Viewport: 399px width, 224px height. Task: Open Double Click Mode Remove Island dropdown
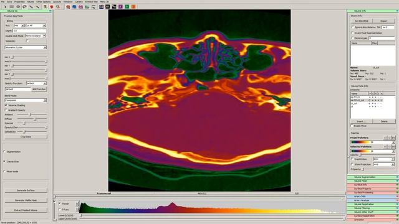coord(36,36)
